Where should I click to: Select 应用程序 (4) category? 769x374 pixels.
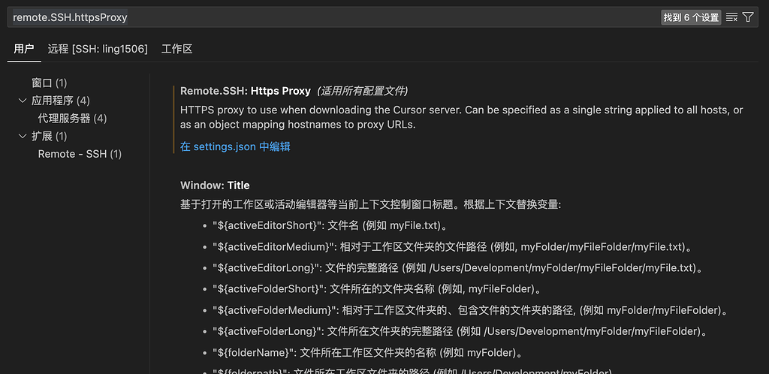coord(61,101)
